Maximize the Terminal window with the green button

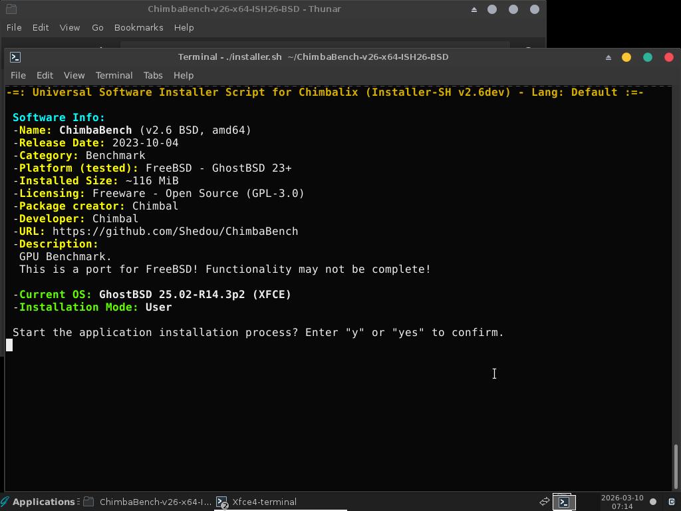pyautogui.click(x=648, y=57)
